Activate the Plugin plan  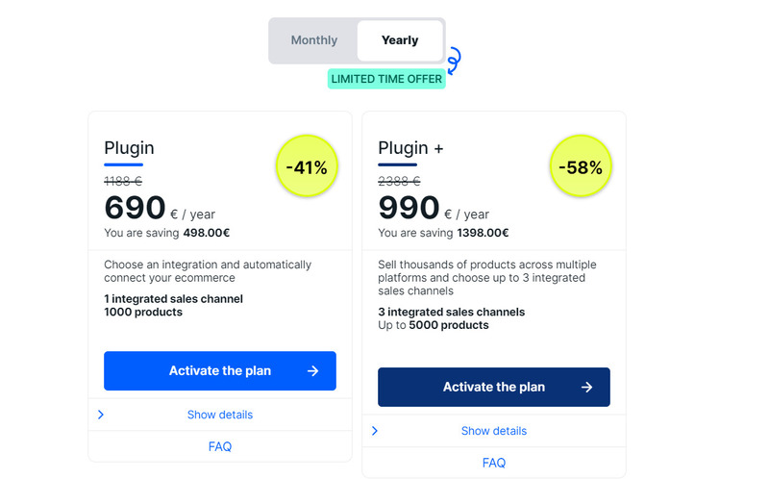pos(220,370)
